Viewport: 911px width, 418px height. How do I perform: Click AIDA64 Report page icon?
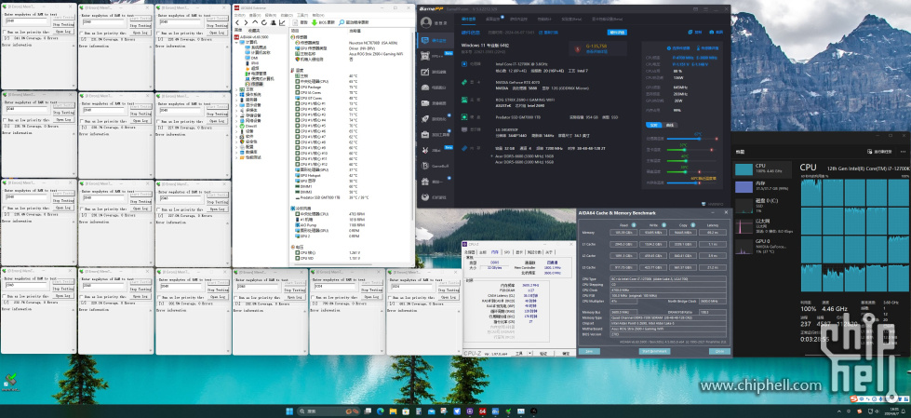(x=295, y=22)
